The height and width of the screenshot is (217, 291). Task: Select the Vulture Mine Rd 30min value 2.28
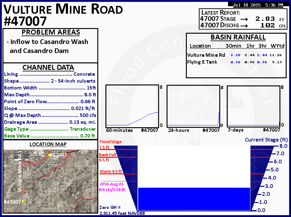(235, 55)
